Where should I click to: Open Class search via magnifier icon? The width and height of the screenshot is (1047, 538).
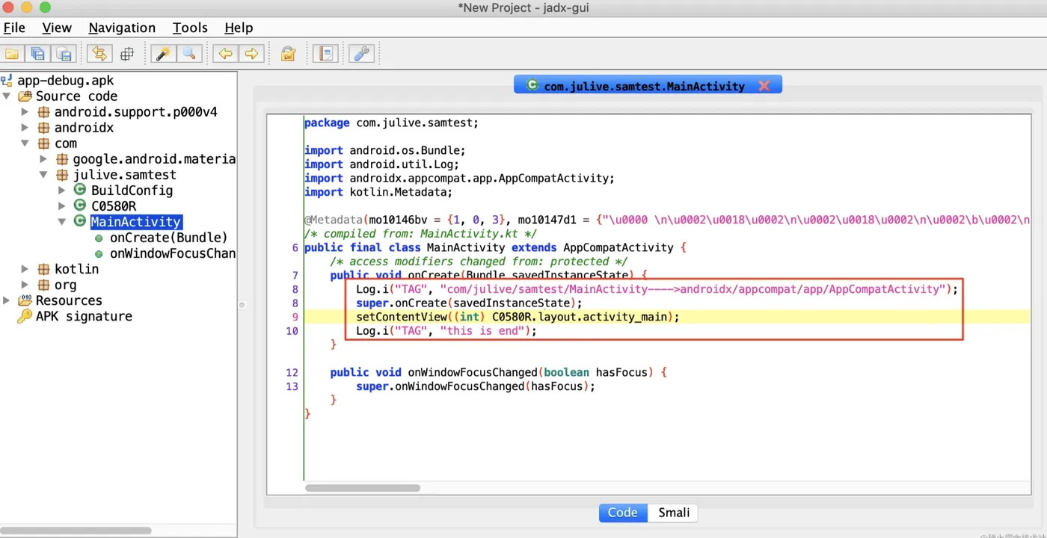click(189, 54)
